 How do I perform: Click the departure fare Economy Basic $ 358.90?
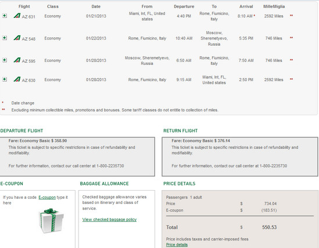(38, 141)
